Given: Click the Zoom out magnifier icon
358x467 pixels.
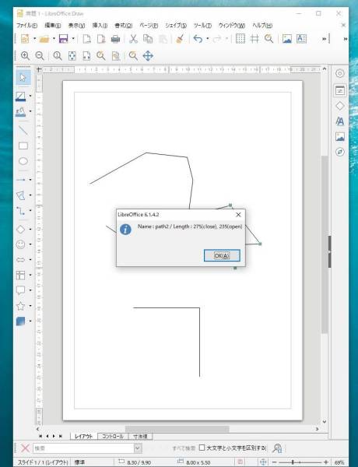Looking at the screenshot, I should (40, 56).
